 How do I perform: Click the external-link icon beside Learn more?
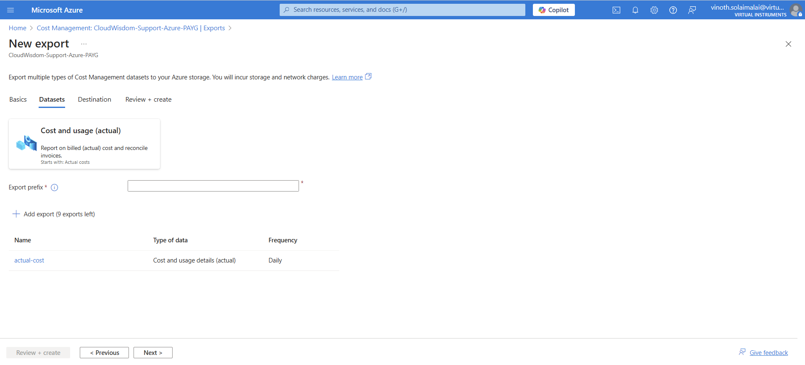point(368,76)
